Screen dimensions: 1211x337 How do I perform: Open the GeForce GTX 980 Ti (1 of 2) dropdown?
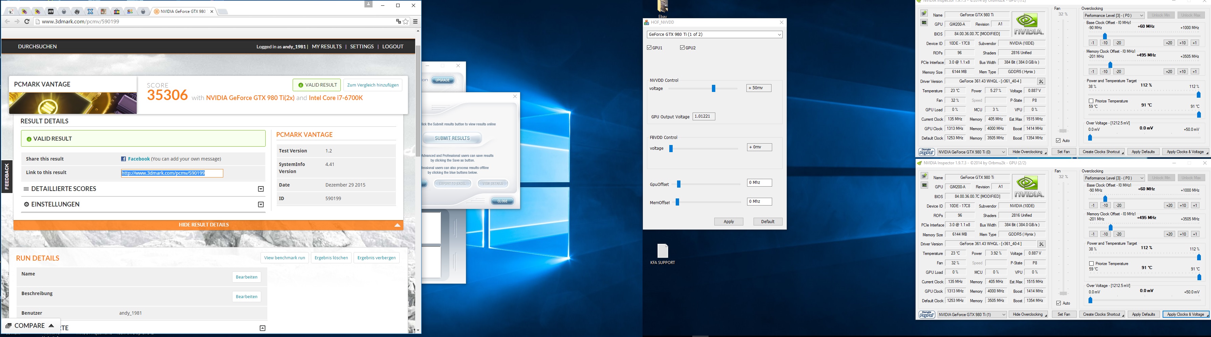pyautogui.click(x=715, y=35)
